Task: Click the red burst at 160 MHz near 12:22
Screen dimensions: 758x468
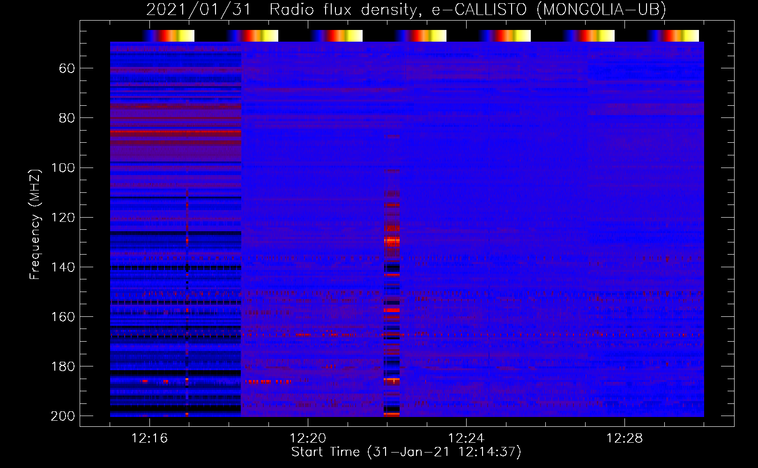Action: pyautogui.click(x=392, y=310)
